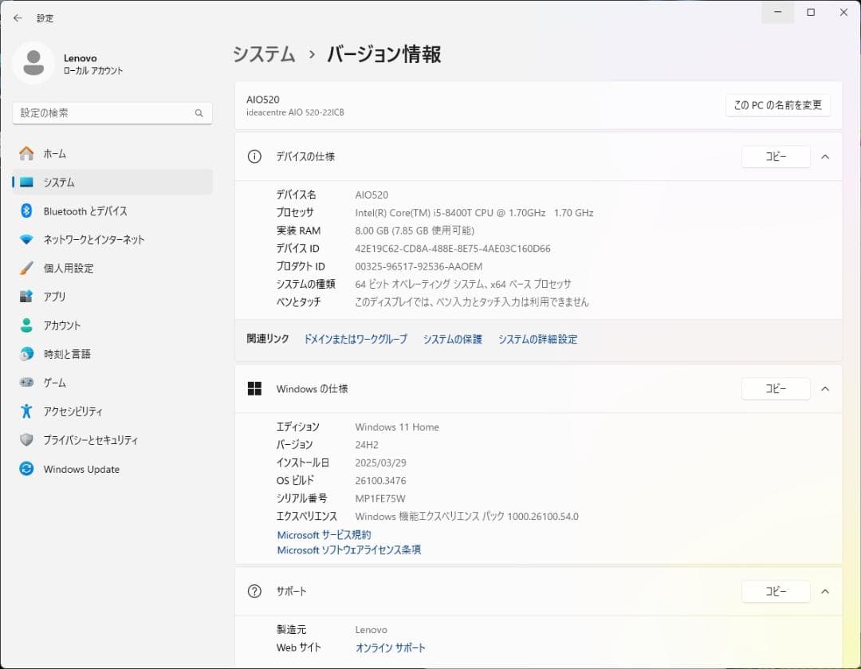Collapse the デバイスの仕様 section
The width and height of the screenshot is (861, 669).
click(825, 156)
